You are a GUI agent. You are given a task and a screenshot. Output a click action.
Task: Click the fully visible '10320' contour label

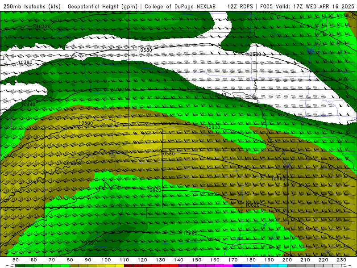pos(43,26)
